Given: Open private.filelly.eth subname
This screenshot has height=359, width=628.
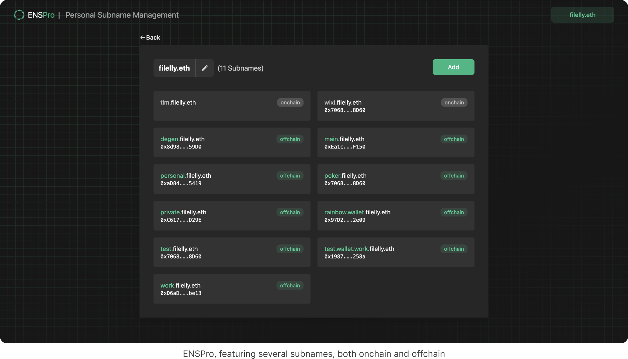Looking at the screenshot, I should 232,216.
